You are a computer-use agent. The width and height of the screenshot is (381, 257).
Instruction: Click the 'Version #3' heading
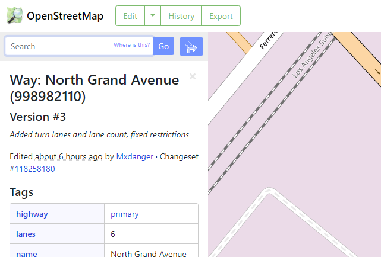pyautogui.click(x=37, y=117)
